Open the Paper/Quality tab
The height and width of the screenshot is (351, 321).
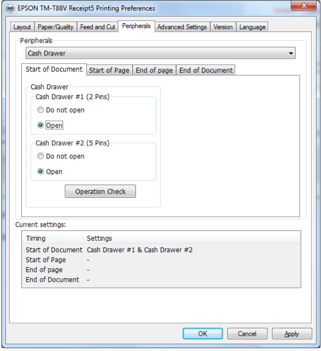coord(56,27)
